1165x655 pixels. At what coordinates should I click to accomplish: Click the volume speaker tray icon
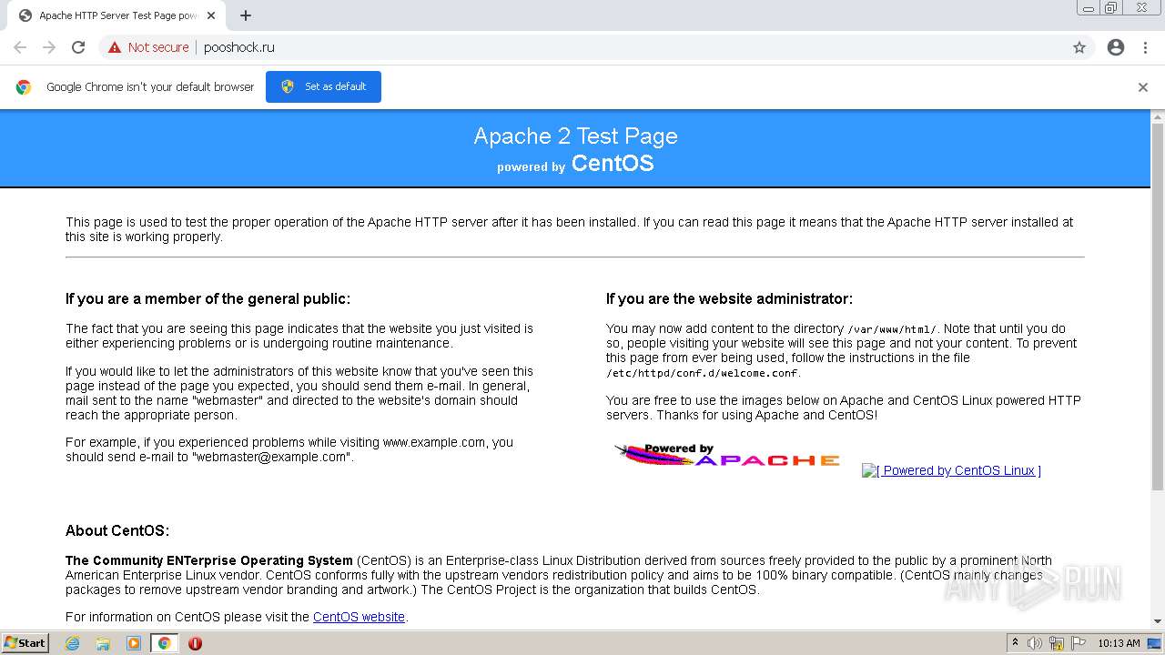point(1035,643)
